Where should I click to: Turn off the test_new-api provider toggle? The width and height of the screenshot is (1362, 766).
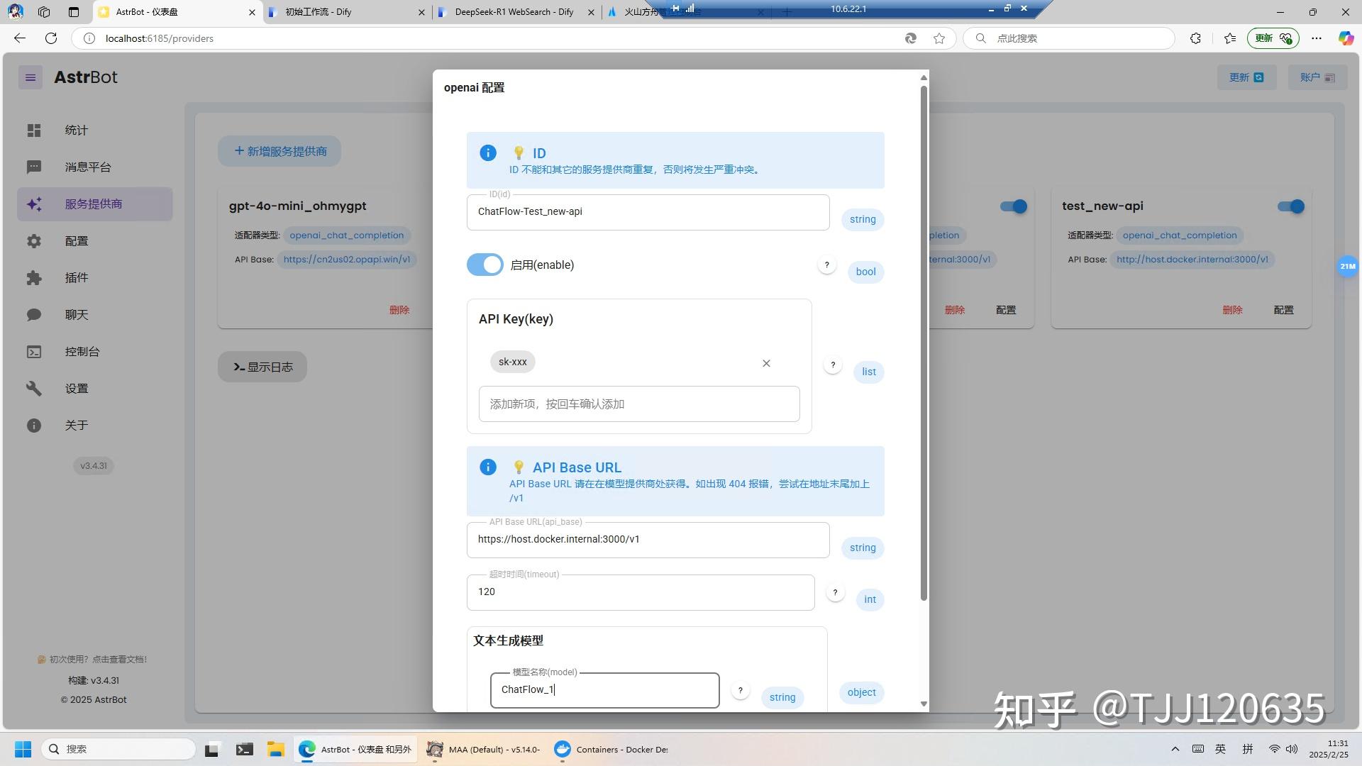click(1291, 206)
